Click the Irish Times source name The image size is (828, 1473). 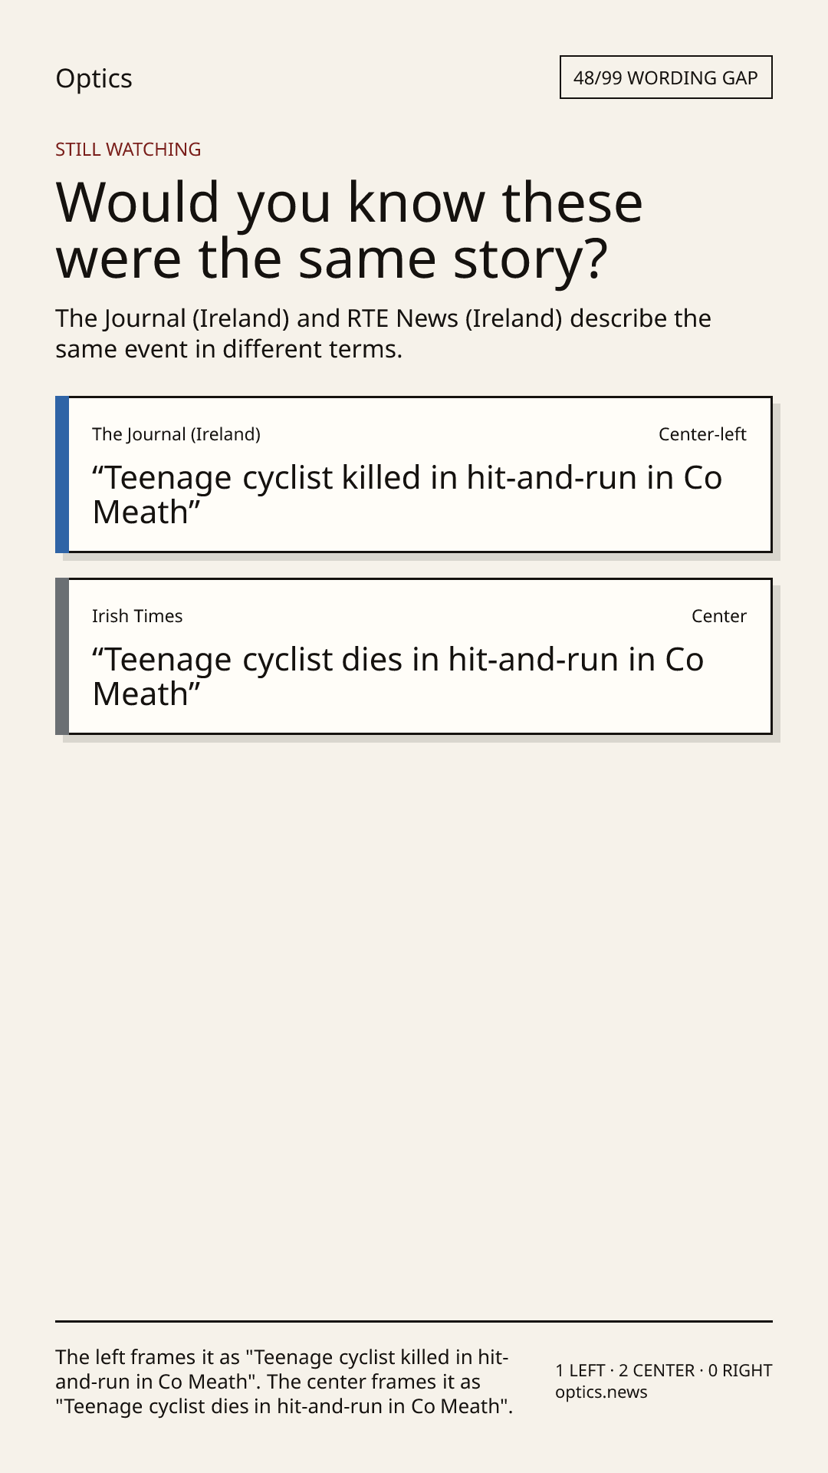click(x=137, y=616)
